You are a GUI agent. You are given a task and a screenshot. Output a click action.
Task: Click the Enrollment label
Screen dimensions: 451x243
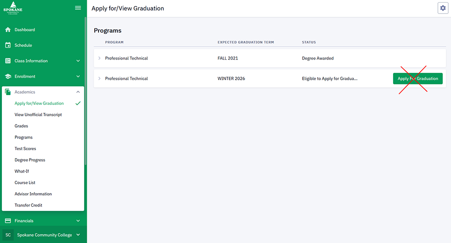(25, 76)
